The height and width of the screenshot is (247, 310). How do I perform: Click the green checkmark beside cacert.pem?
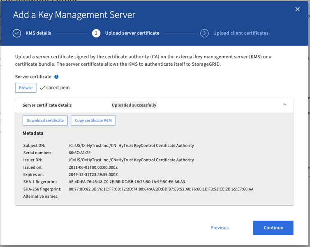[42, 88]
